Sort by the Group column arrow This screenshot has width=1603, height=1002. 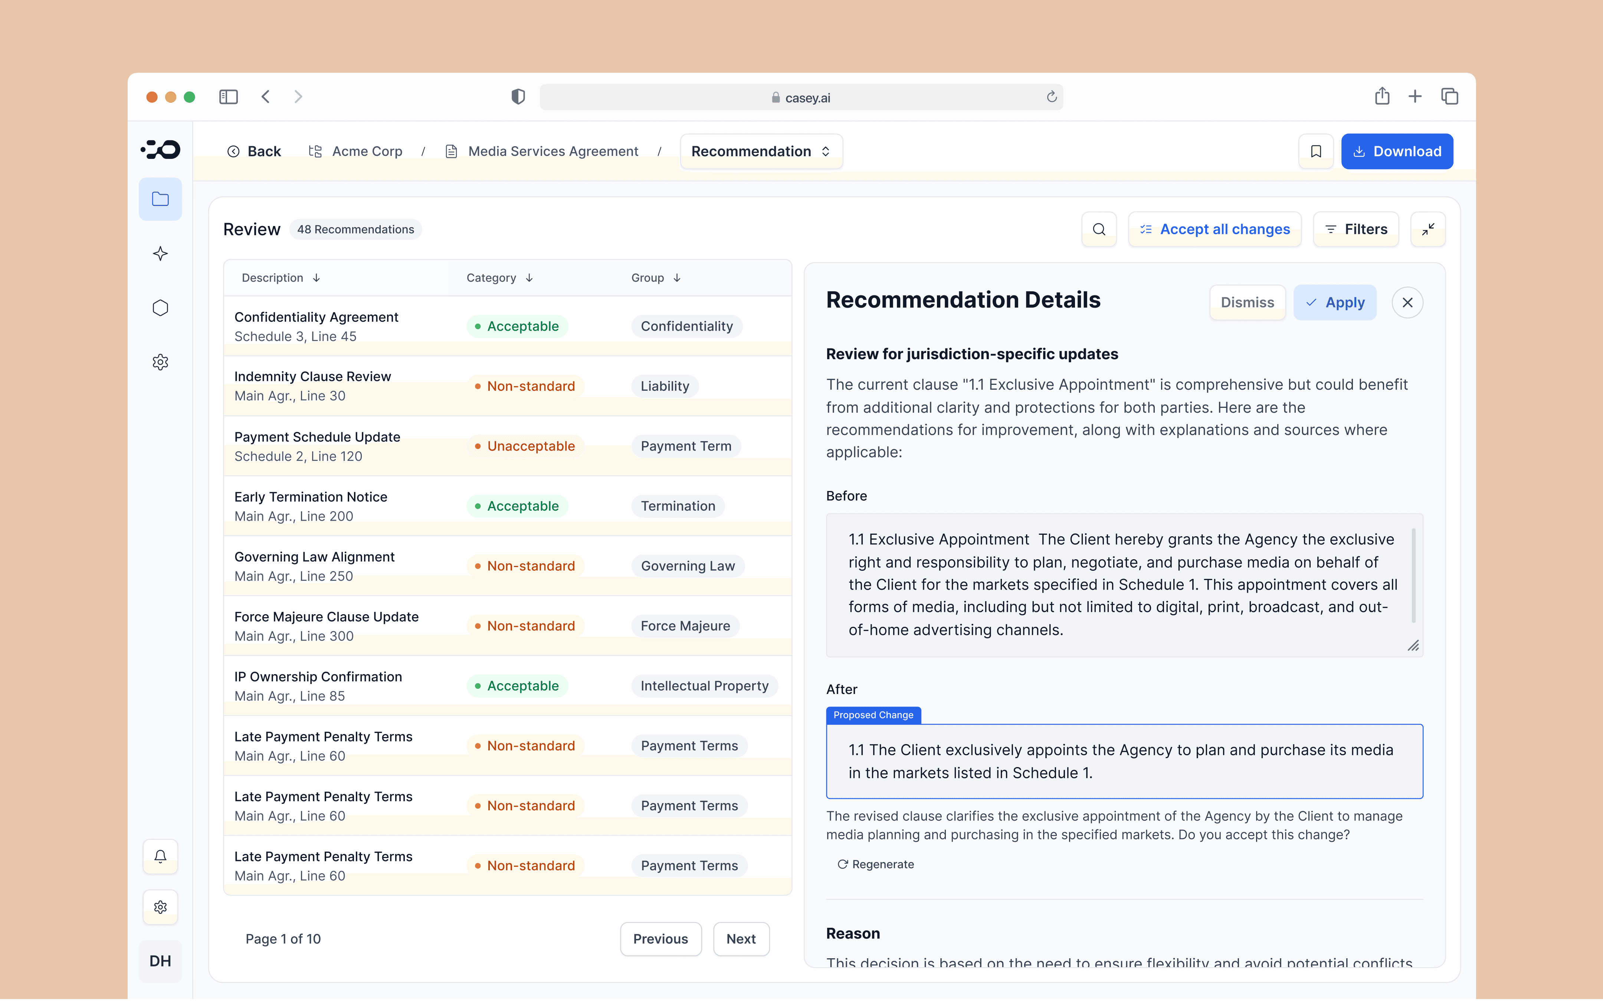(677, 278)
